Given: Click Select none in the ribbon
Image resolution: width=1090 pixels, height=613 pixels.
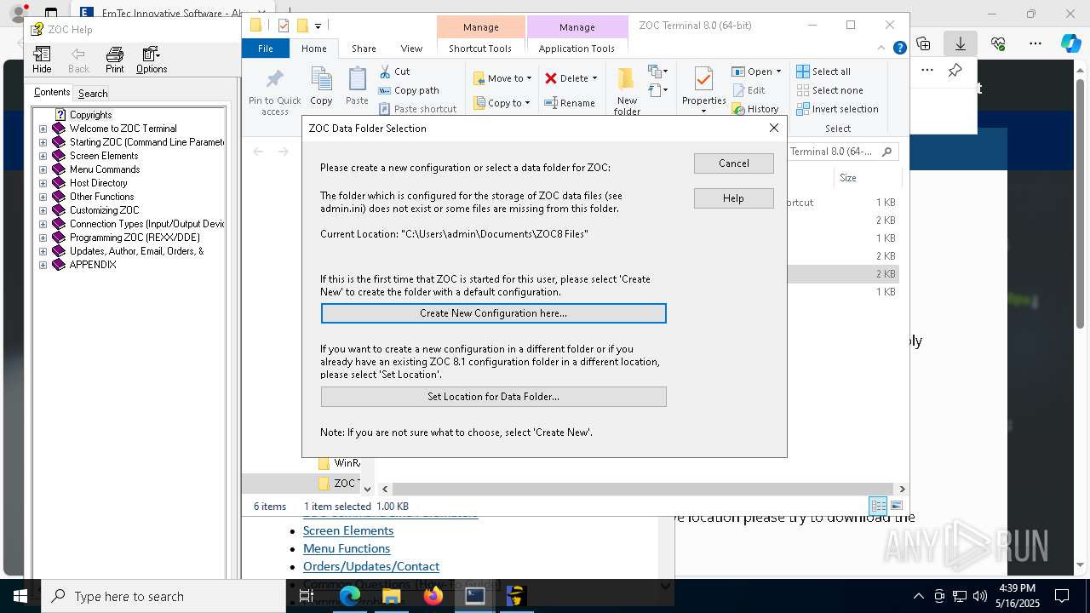Looking at the screenshot, I should coord(830,90).
